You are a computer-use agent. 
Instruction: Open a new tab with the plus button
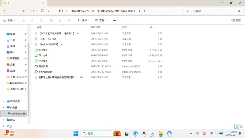[x=52, y=3]
